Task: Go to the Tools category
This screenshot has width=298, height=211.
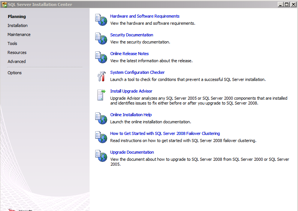Action: 12,43
